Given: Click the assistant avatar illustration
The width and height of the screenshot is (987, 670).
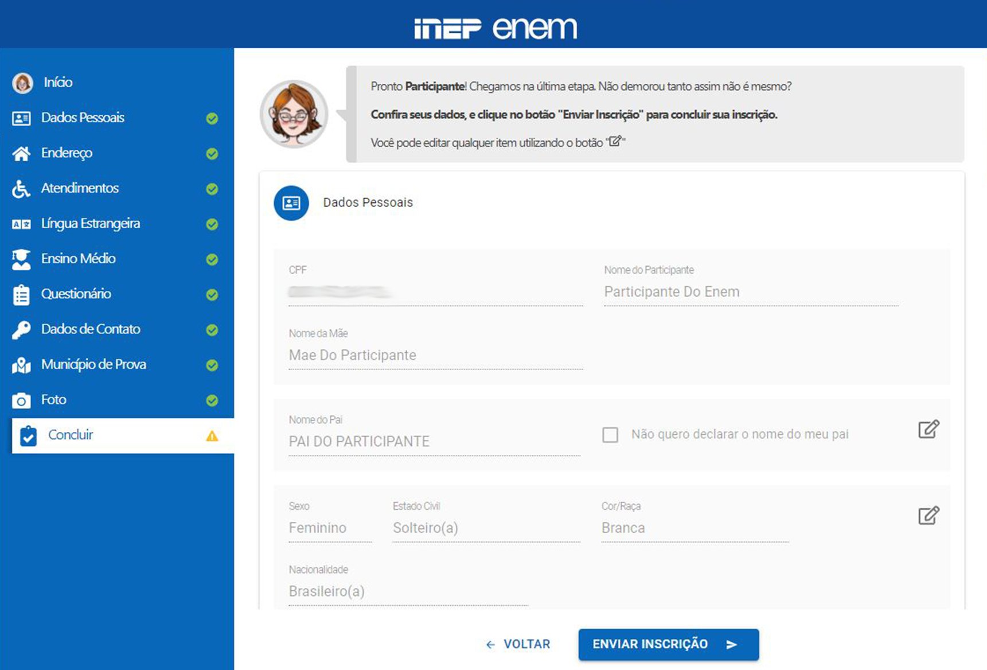Looking at the screenshot, I should [294, 114].
